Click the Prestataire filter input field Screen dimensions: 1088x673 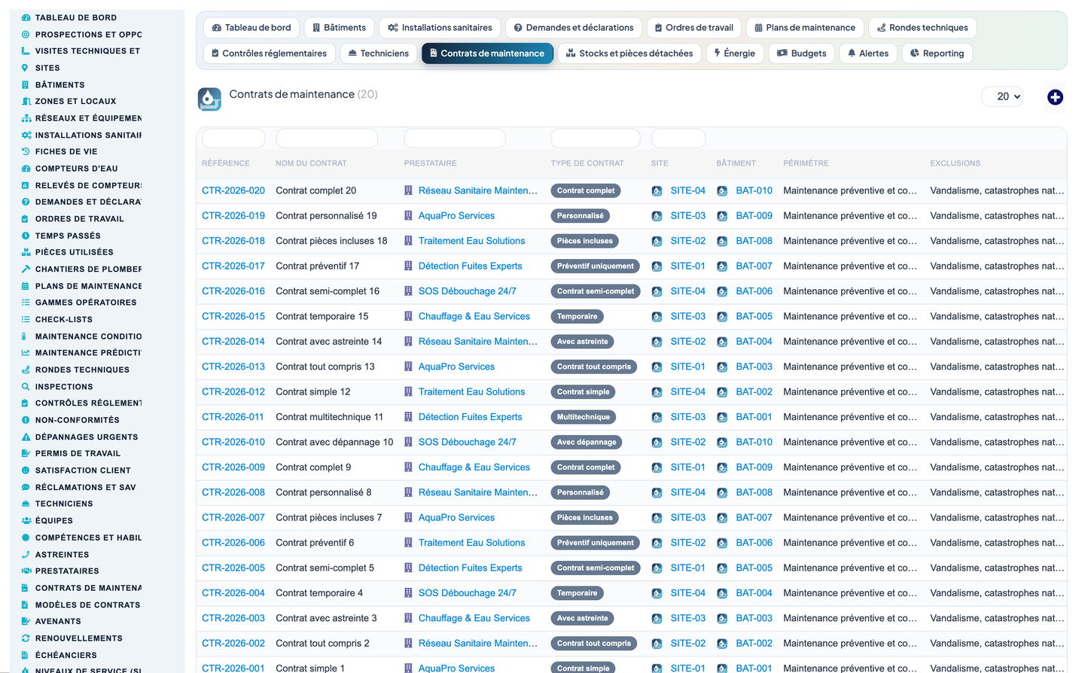[455, 139]
